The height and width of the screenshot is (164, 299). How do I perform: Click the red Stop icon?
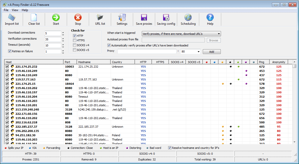(x=78, y=18)
